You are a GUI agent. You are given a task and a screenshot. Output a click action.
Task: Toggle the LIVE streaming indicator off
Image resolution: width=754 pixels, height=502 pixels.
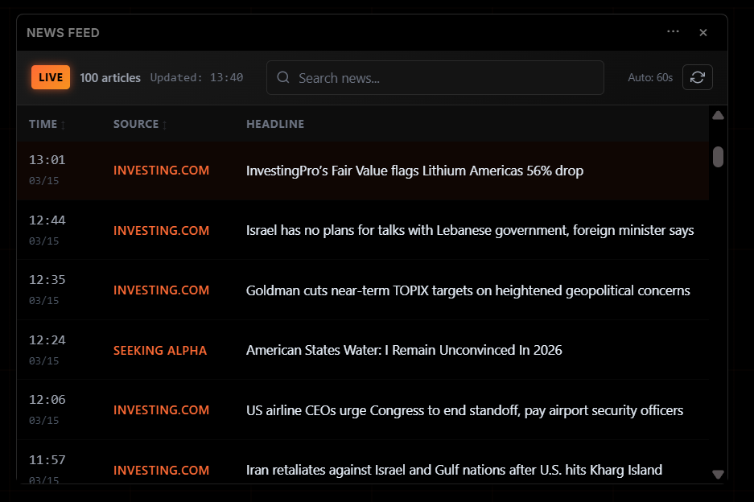(x=50, y=77)
